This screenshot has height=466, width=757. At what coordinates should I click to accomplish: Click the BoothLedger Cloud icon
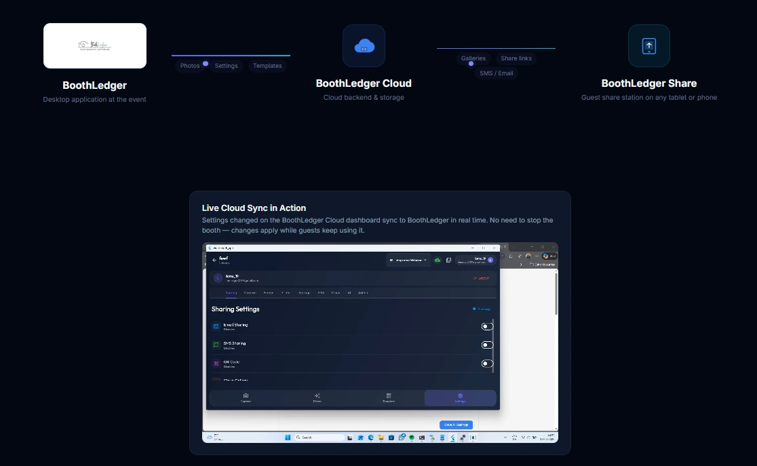click(x=364, y=46)
